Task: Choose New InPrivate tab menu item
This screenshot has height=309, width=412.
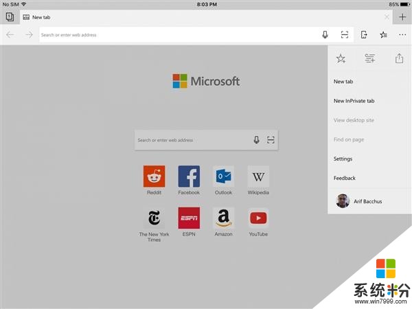Action: [x=369, y=101]
